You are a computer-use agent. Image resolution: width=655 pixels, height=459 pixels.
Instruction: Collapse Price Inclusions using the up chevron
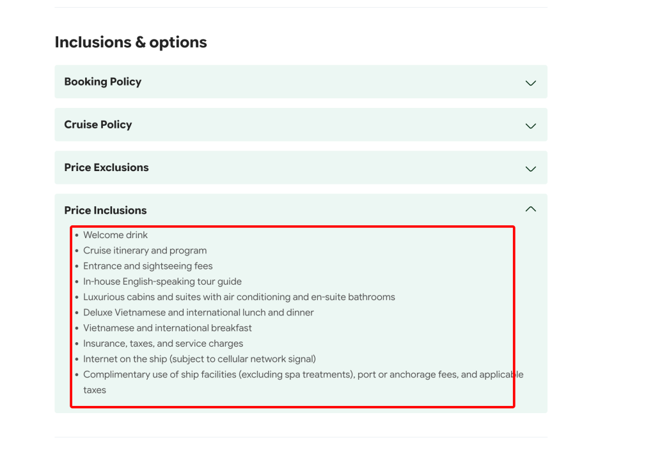click(x=530, y=209)
